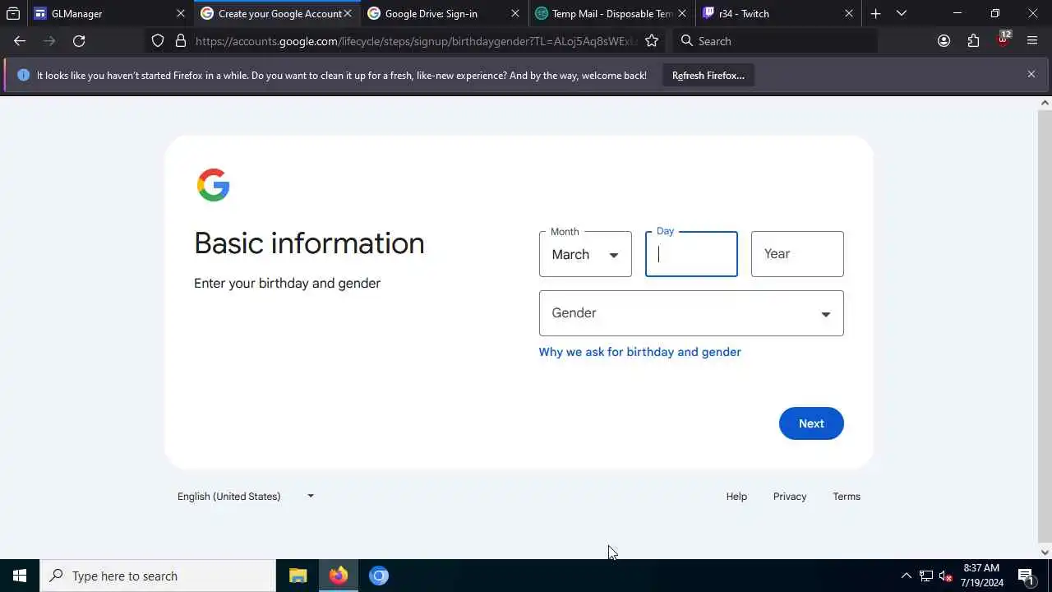Click the info icon in notification bar
This screenshot has height=592, width=1052.
click(23, 75)
